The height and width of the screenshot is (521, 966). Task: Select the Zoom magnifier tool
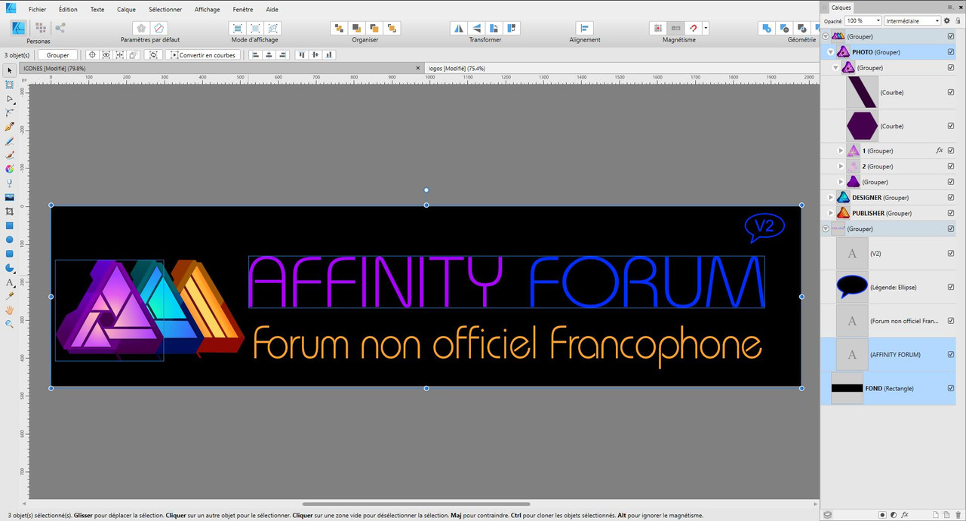tap(10, 324)
